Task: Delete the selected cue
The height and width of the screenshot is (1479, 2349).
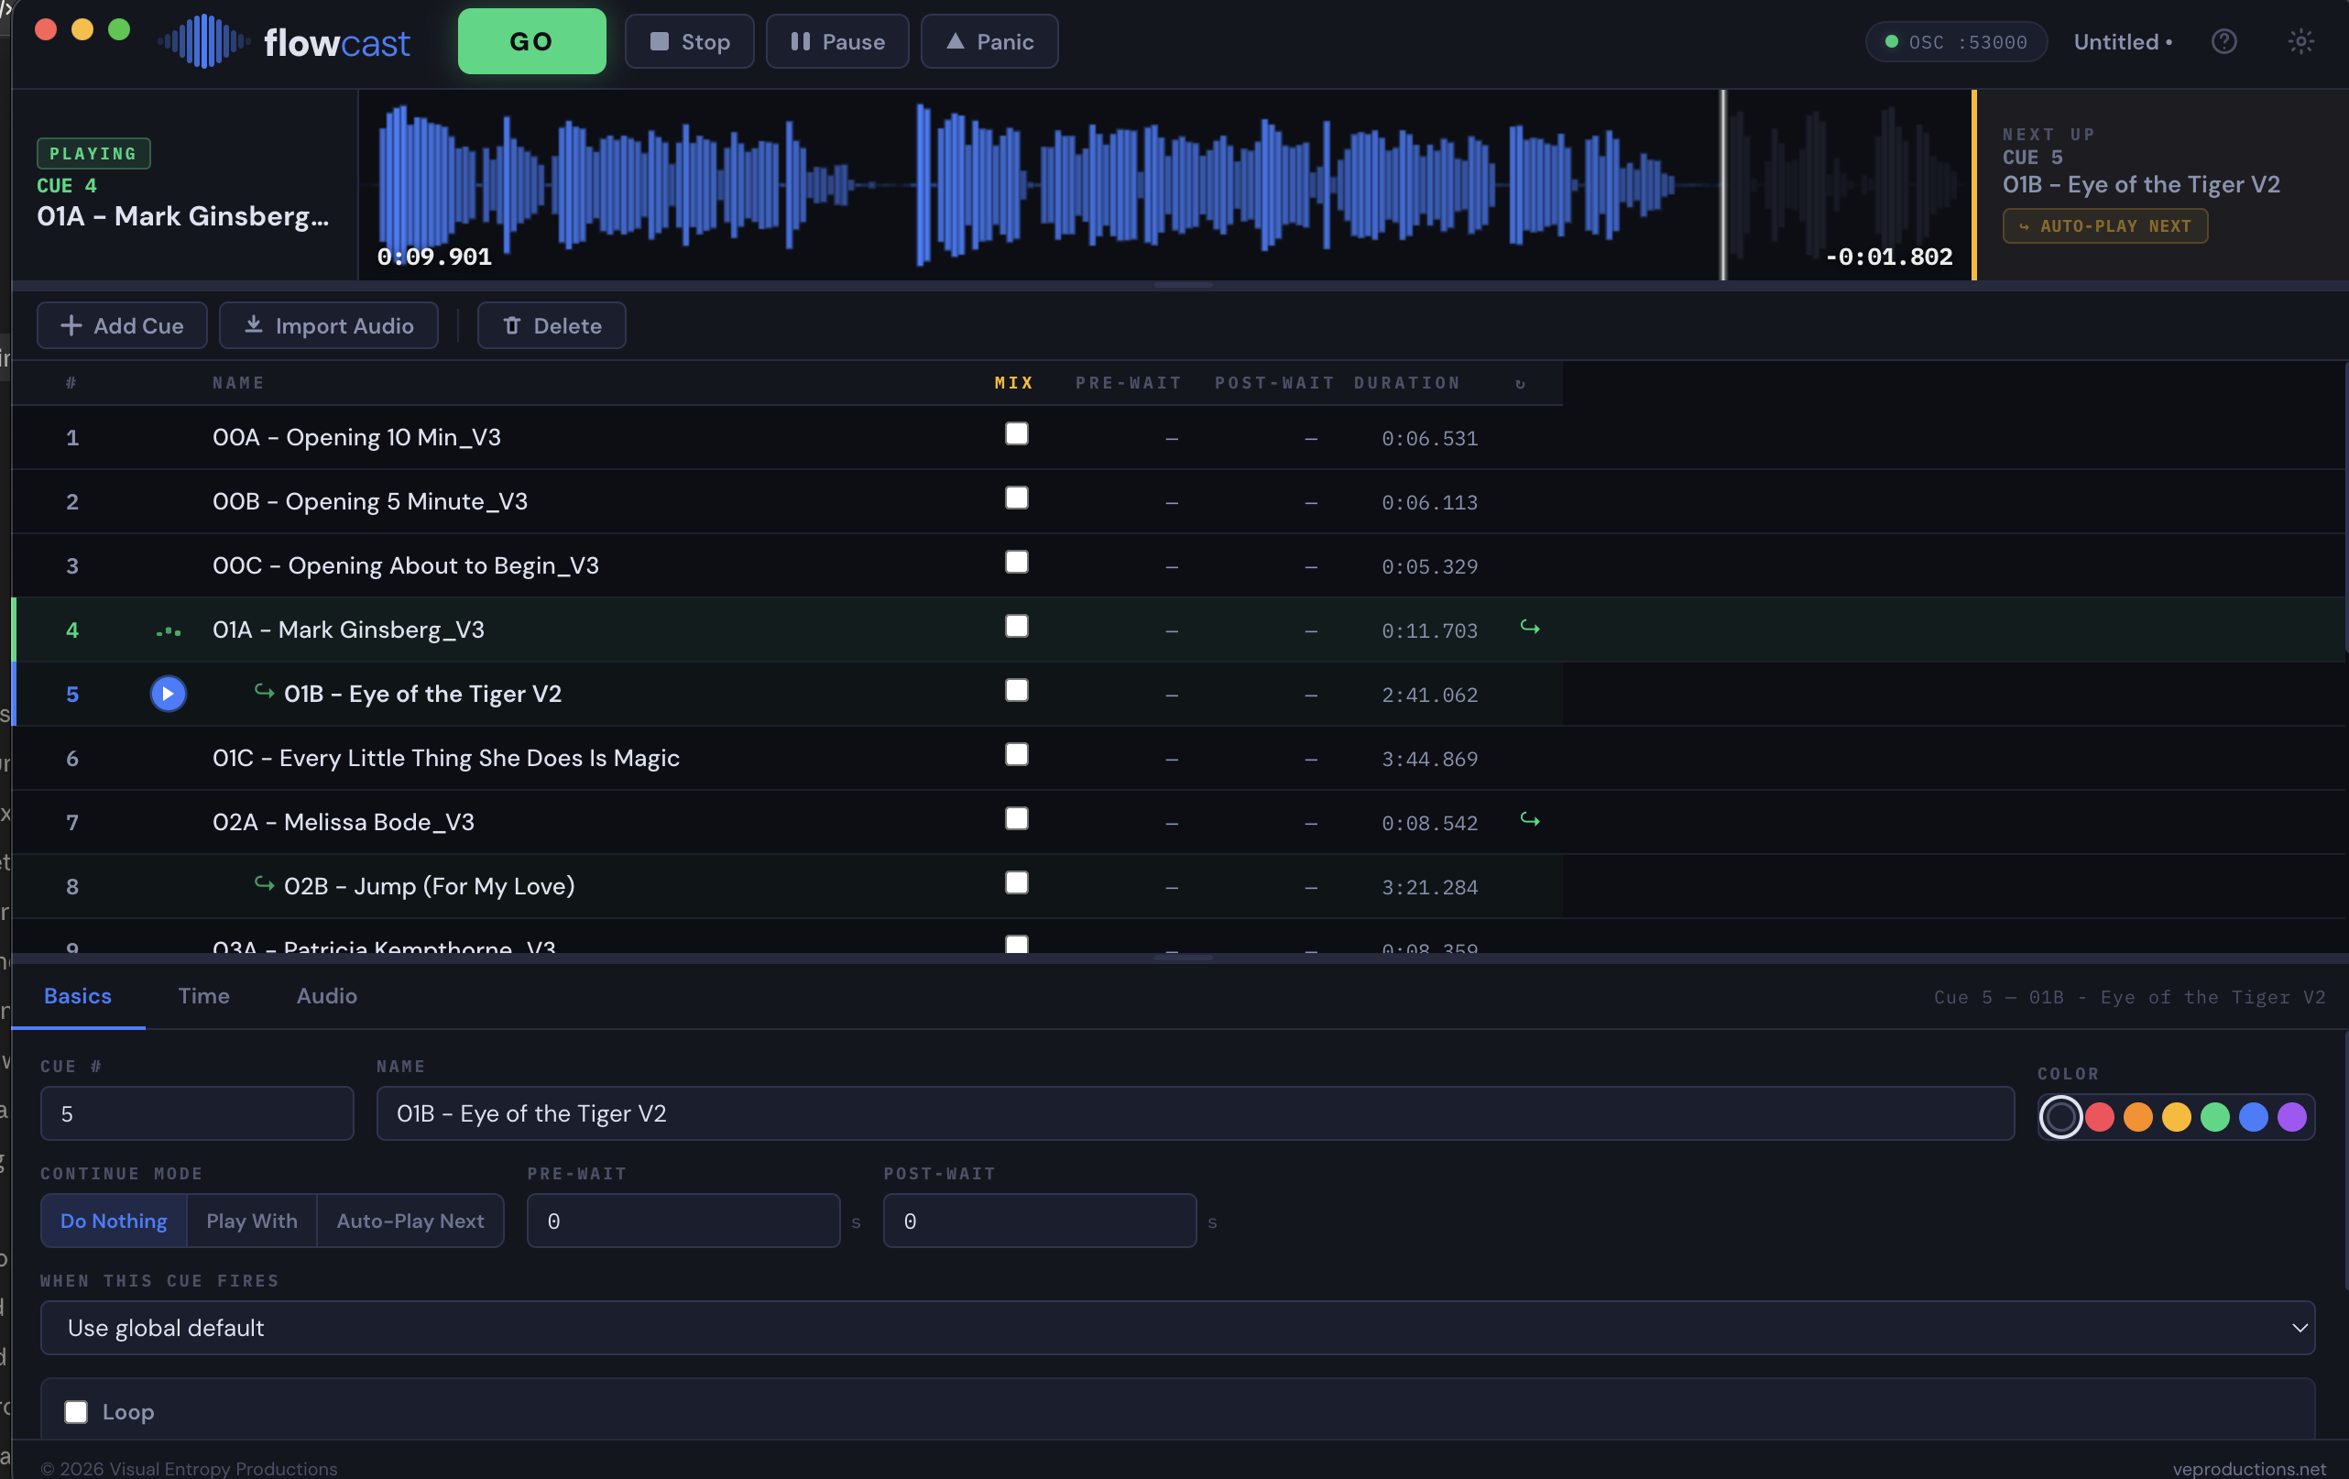Action: [552, 326]
